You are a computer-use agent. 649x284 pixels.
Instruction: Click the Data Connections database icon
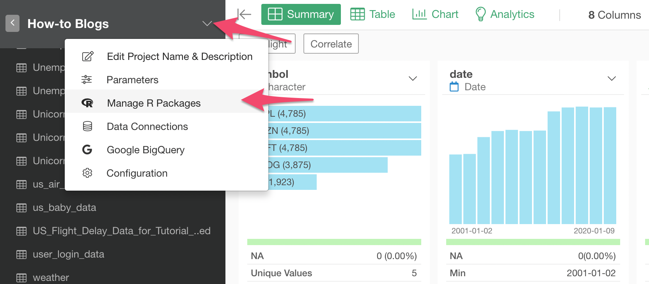(x=87, y=126)
